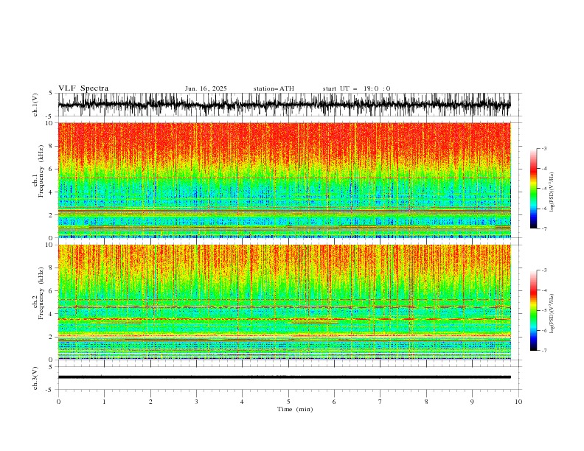The height and width of the screenshot is (451, 584).
Task: Click the ch.2 color scale bar
Action: coord(533,310)
